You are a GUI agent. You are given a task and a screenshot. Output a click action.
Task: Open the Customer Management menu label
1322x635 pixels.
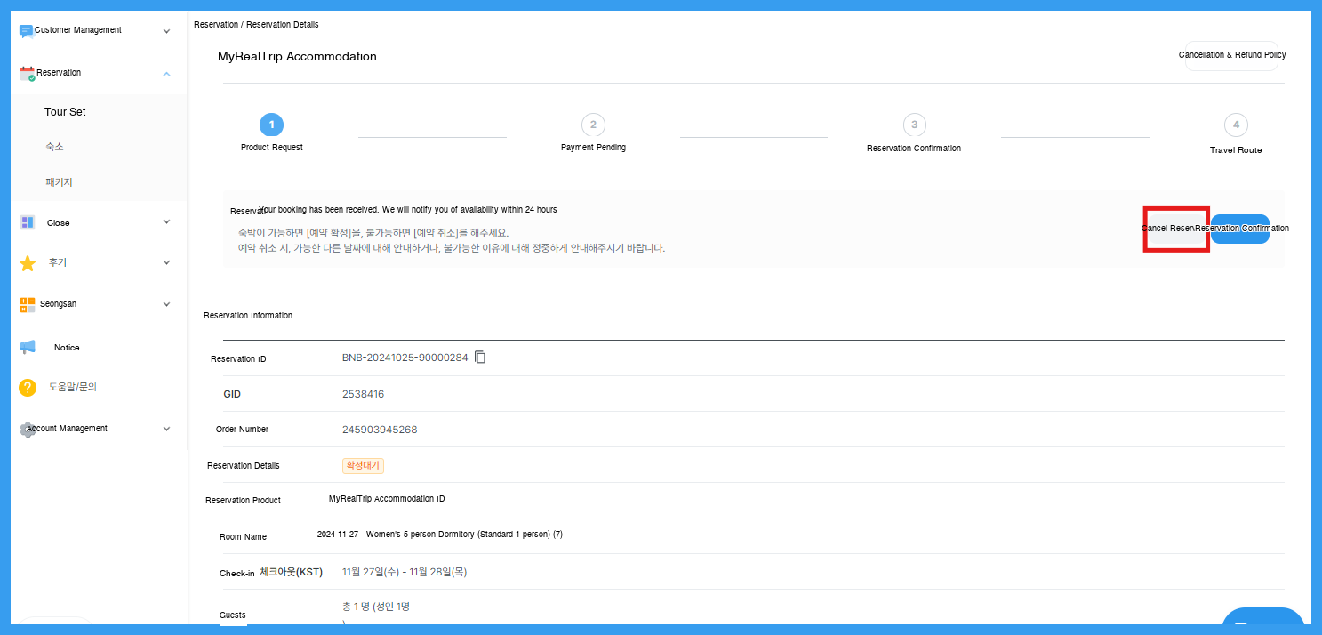coord(78,30)
